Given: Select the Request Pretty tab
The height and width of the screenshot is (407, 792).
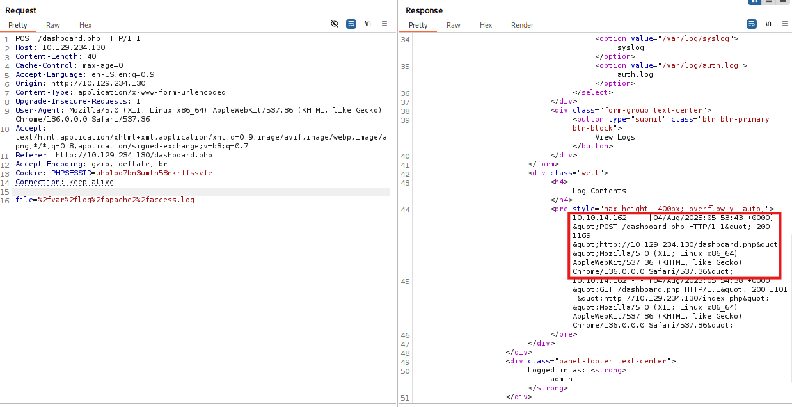Looking at the screenshot, I should click(18, 25).
